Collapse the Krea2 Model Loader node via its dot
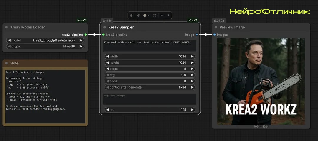The height and width of the screenshot is (141, 318). pyautogui.click(x=6, y=27)
